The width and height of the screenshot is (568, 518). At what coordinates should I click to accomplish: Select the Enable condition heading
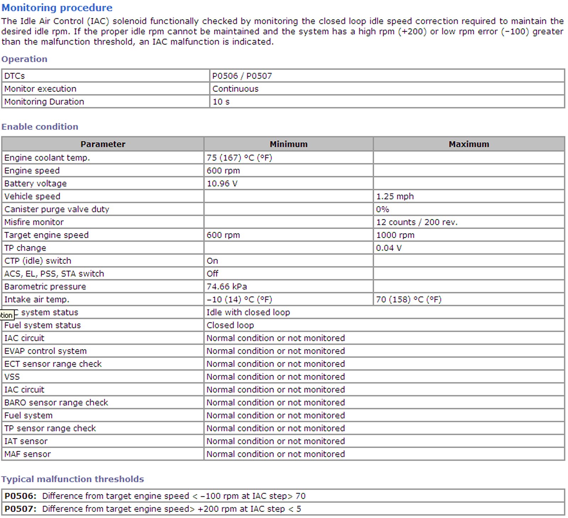40,127
